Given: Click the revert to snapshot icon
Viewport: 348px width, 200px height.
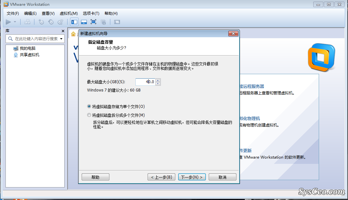Looking at the screenshot, I should (51, 22).
